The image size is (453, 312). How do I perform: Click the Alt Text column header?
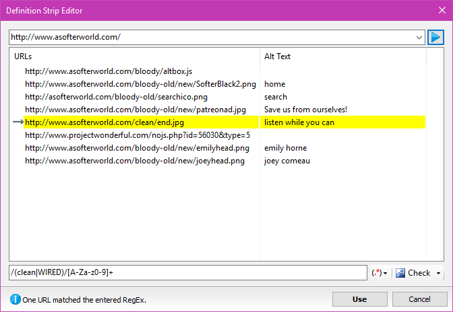pyautogui.click(x=277, y=56)
